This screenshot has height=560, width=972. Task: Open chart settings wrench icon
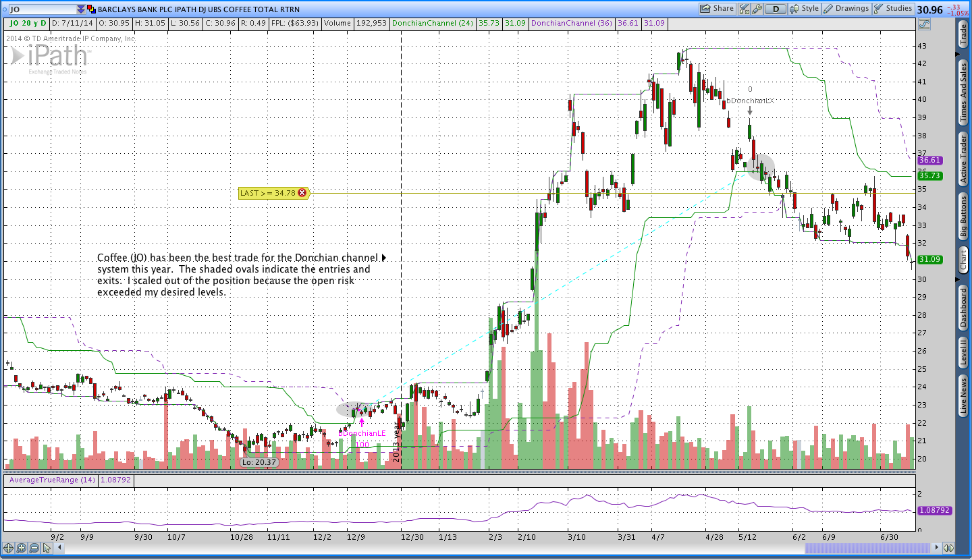click(757, 9)
